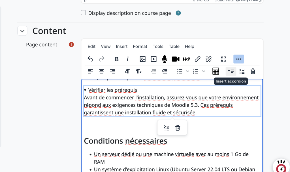Collapse the Vérifier les prérequis accordion triangle
The image size is (290, 172).
click(x=85, y=90)
